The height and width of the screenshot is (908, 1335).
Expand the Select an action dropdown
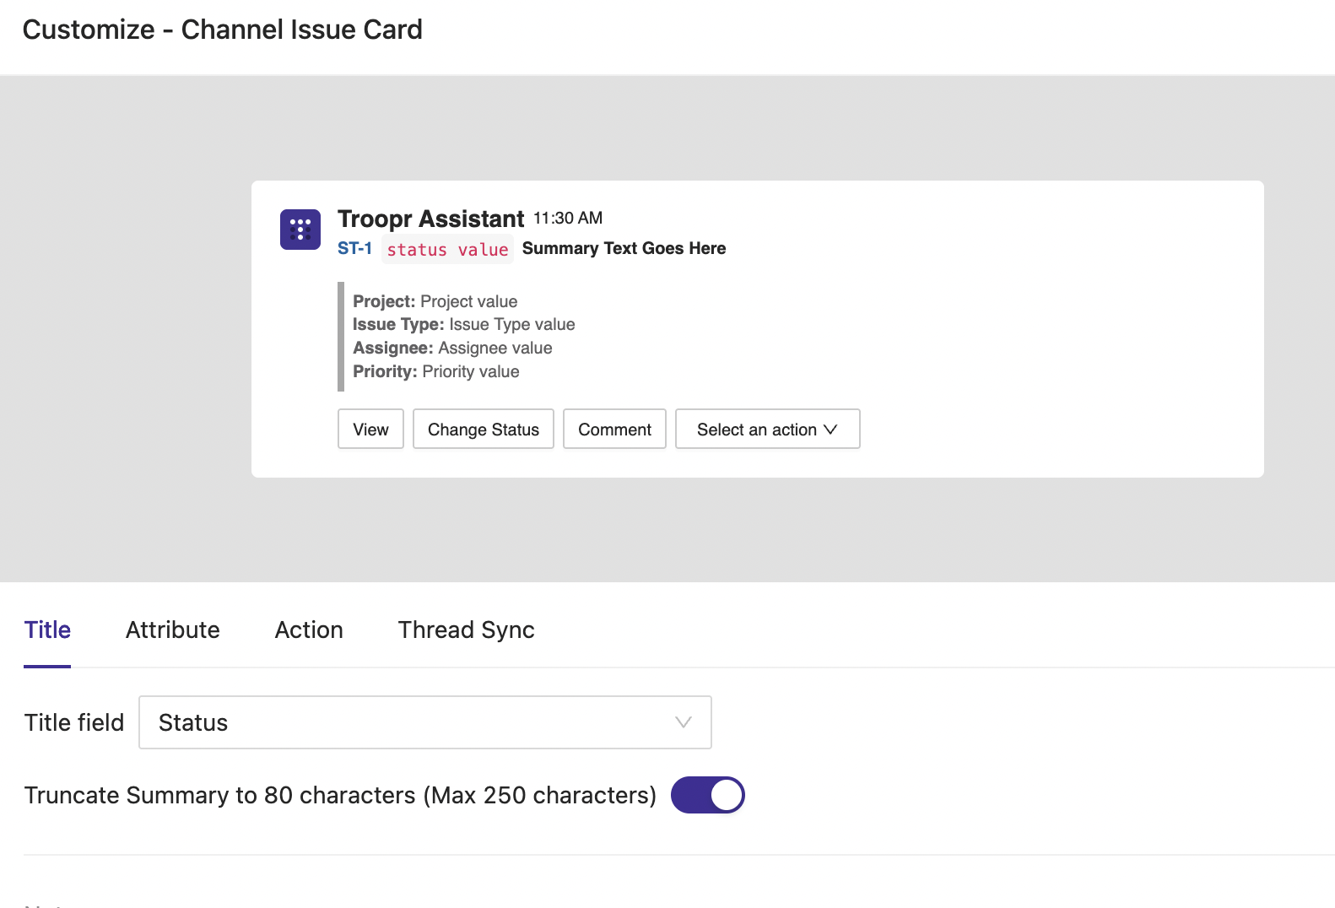pyautogui.click(x=768, y=429)
